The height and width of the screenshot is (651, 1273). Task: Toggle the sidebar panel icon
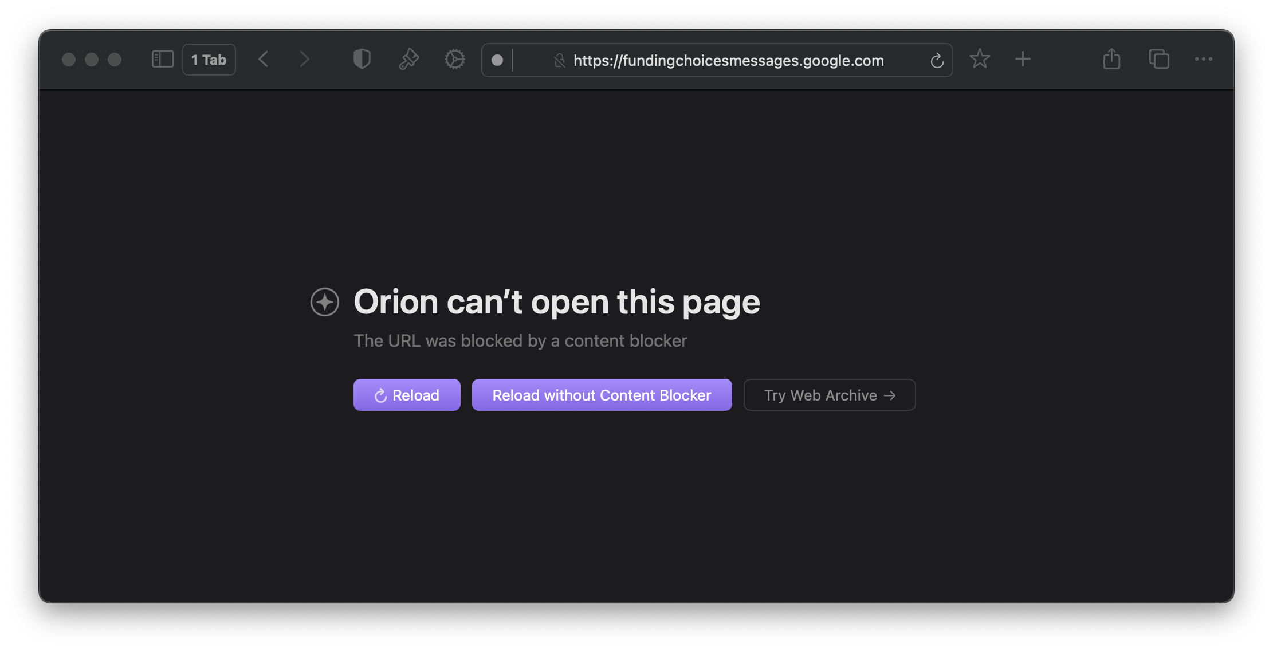[x=162, y=60]
